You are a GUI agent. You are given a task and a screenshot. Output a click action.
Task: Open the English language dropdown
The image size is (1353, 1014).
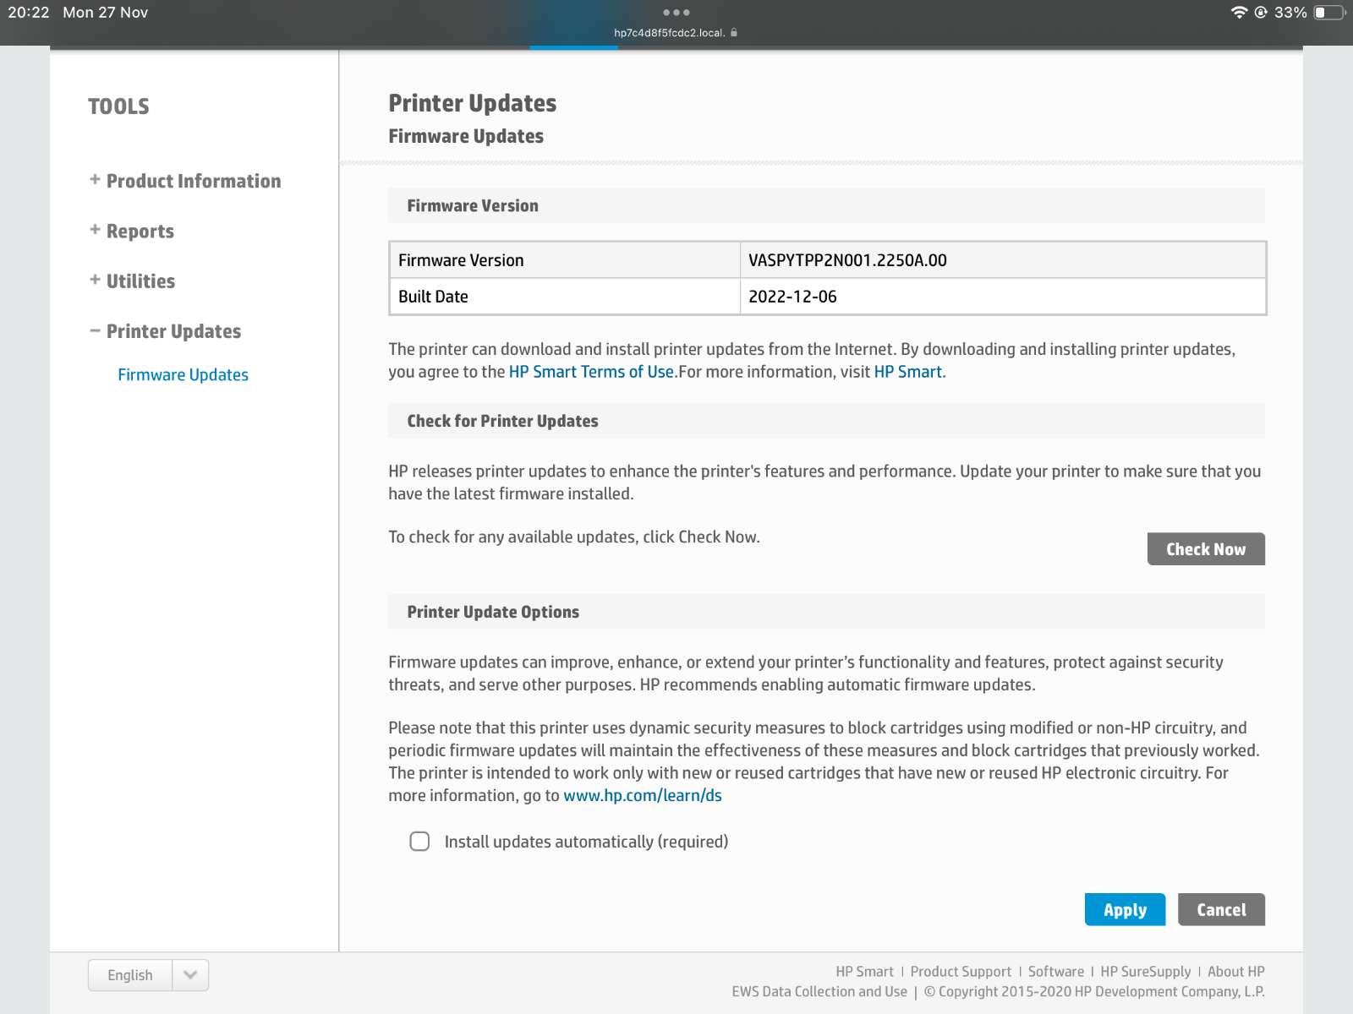coord(148,975)
